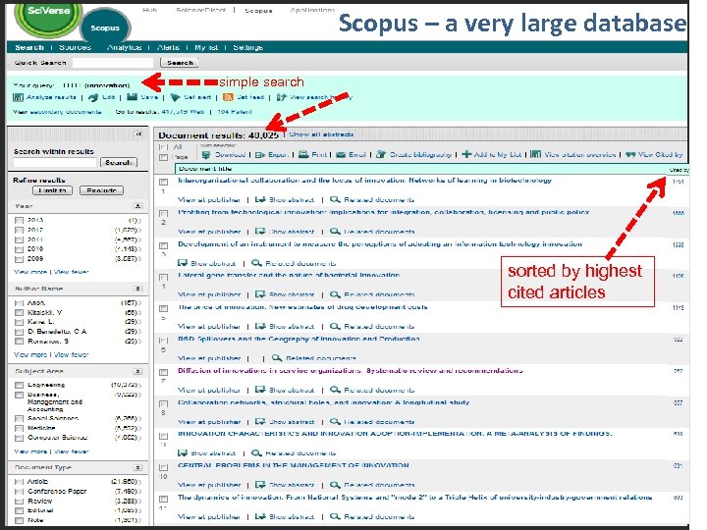Click the Quick Search input field

tap(113, 63)
